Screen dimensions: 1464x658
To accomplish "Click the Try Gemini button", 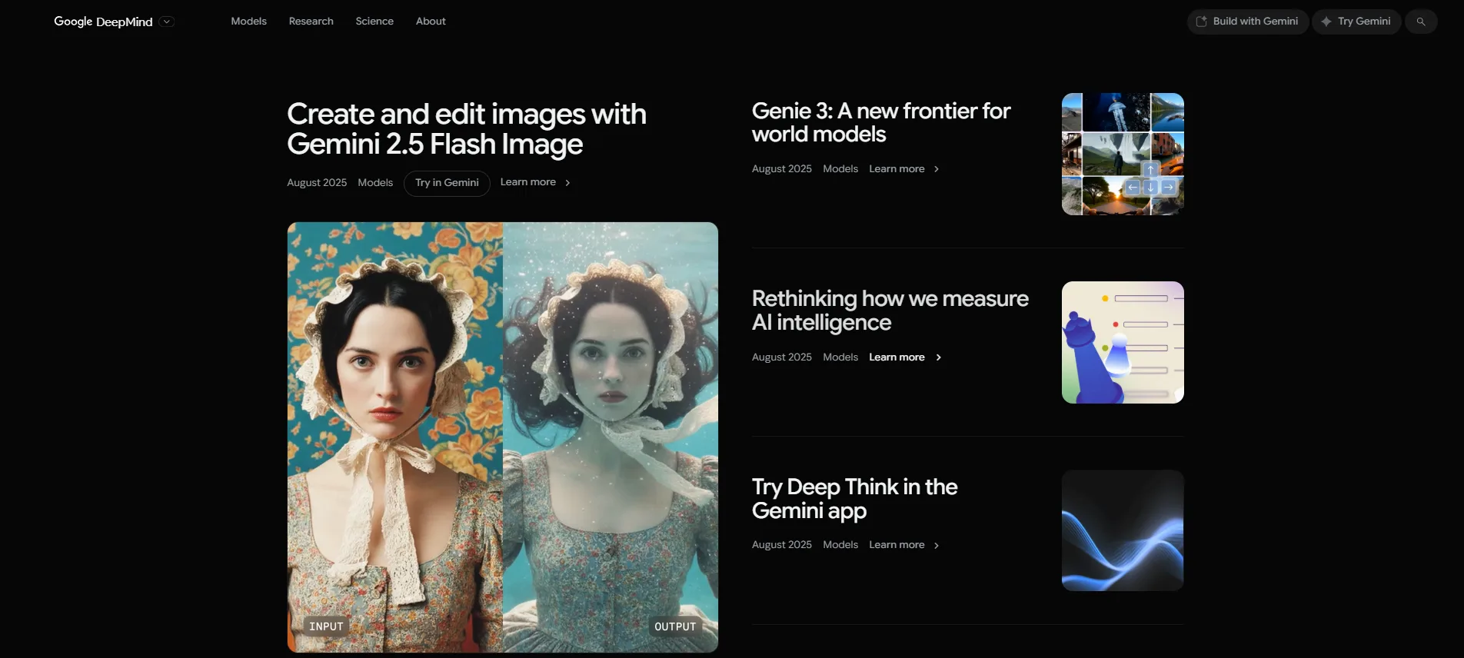I will (x=1356, y=22).
